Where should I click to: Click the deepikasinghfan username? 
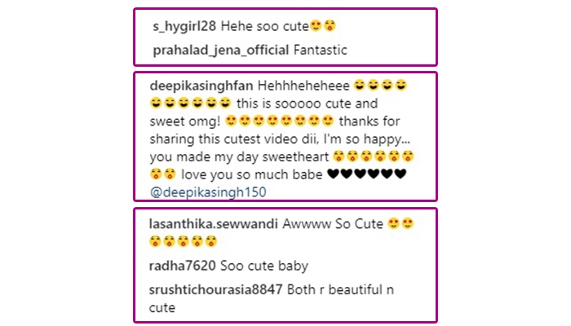coord(201,86)
